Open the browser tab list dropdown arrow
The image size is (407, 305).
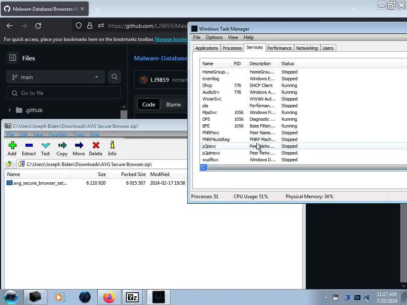353,9
